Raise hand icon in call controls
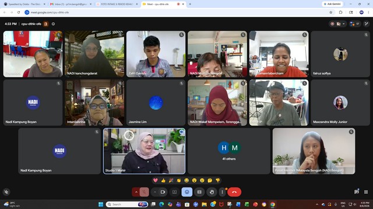This screenshot has width=373, height=209. pos(212,192)
